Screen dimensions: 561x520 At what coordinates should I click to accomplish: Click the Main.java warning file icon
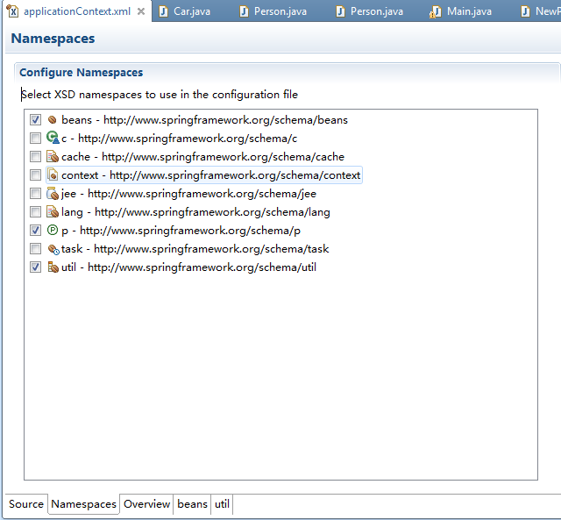(435, 11)
